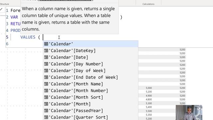This screenshot has width=213, height=120.
Task: Click column icon by 'Calendar'[Month]
Action: click(x=46, y=104)
